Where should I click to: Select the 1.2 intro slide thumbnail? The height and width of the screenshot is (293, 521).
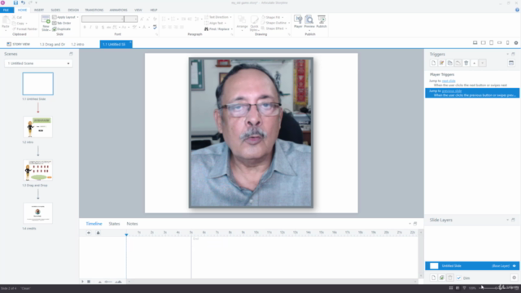tap(38, 127)
